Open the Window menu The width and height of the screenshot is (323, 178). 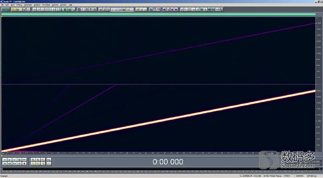[x=64, y=5]
